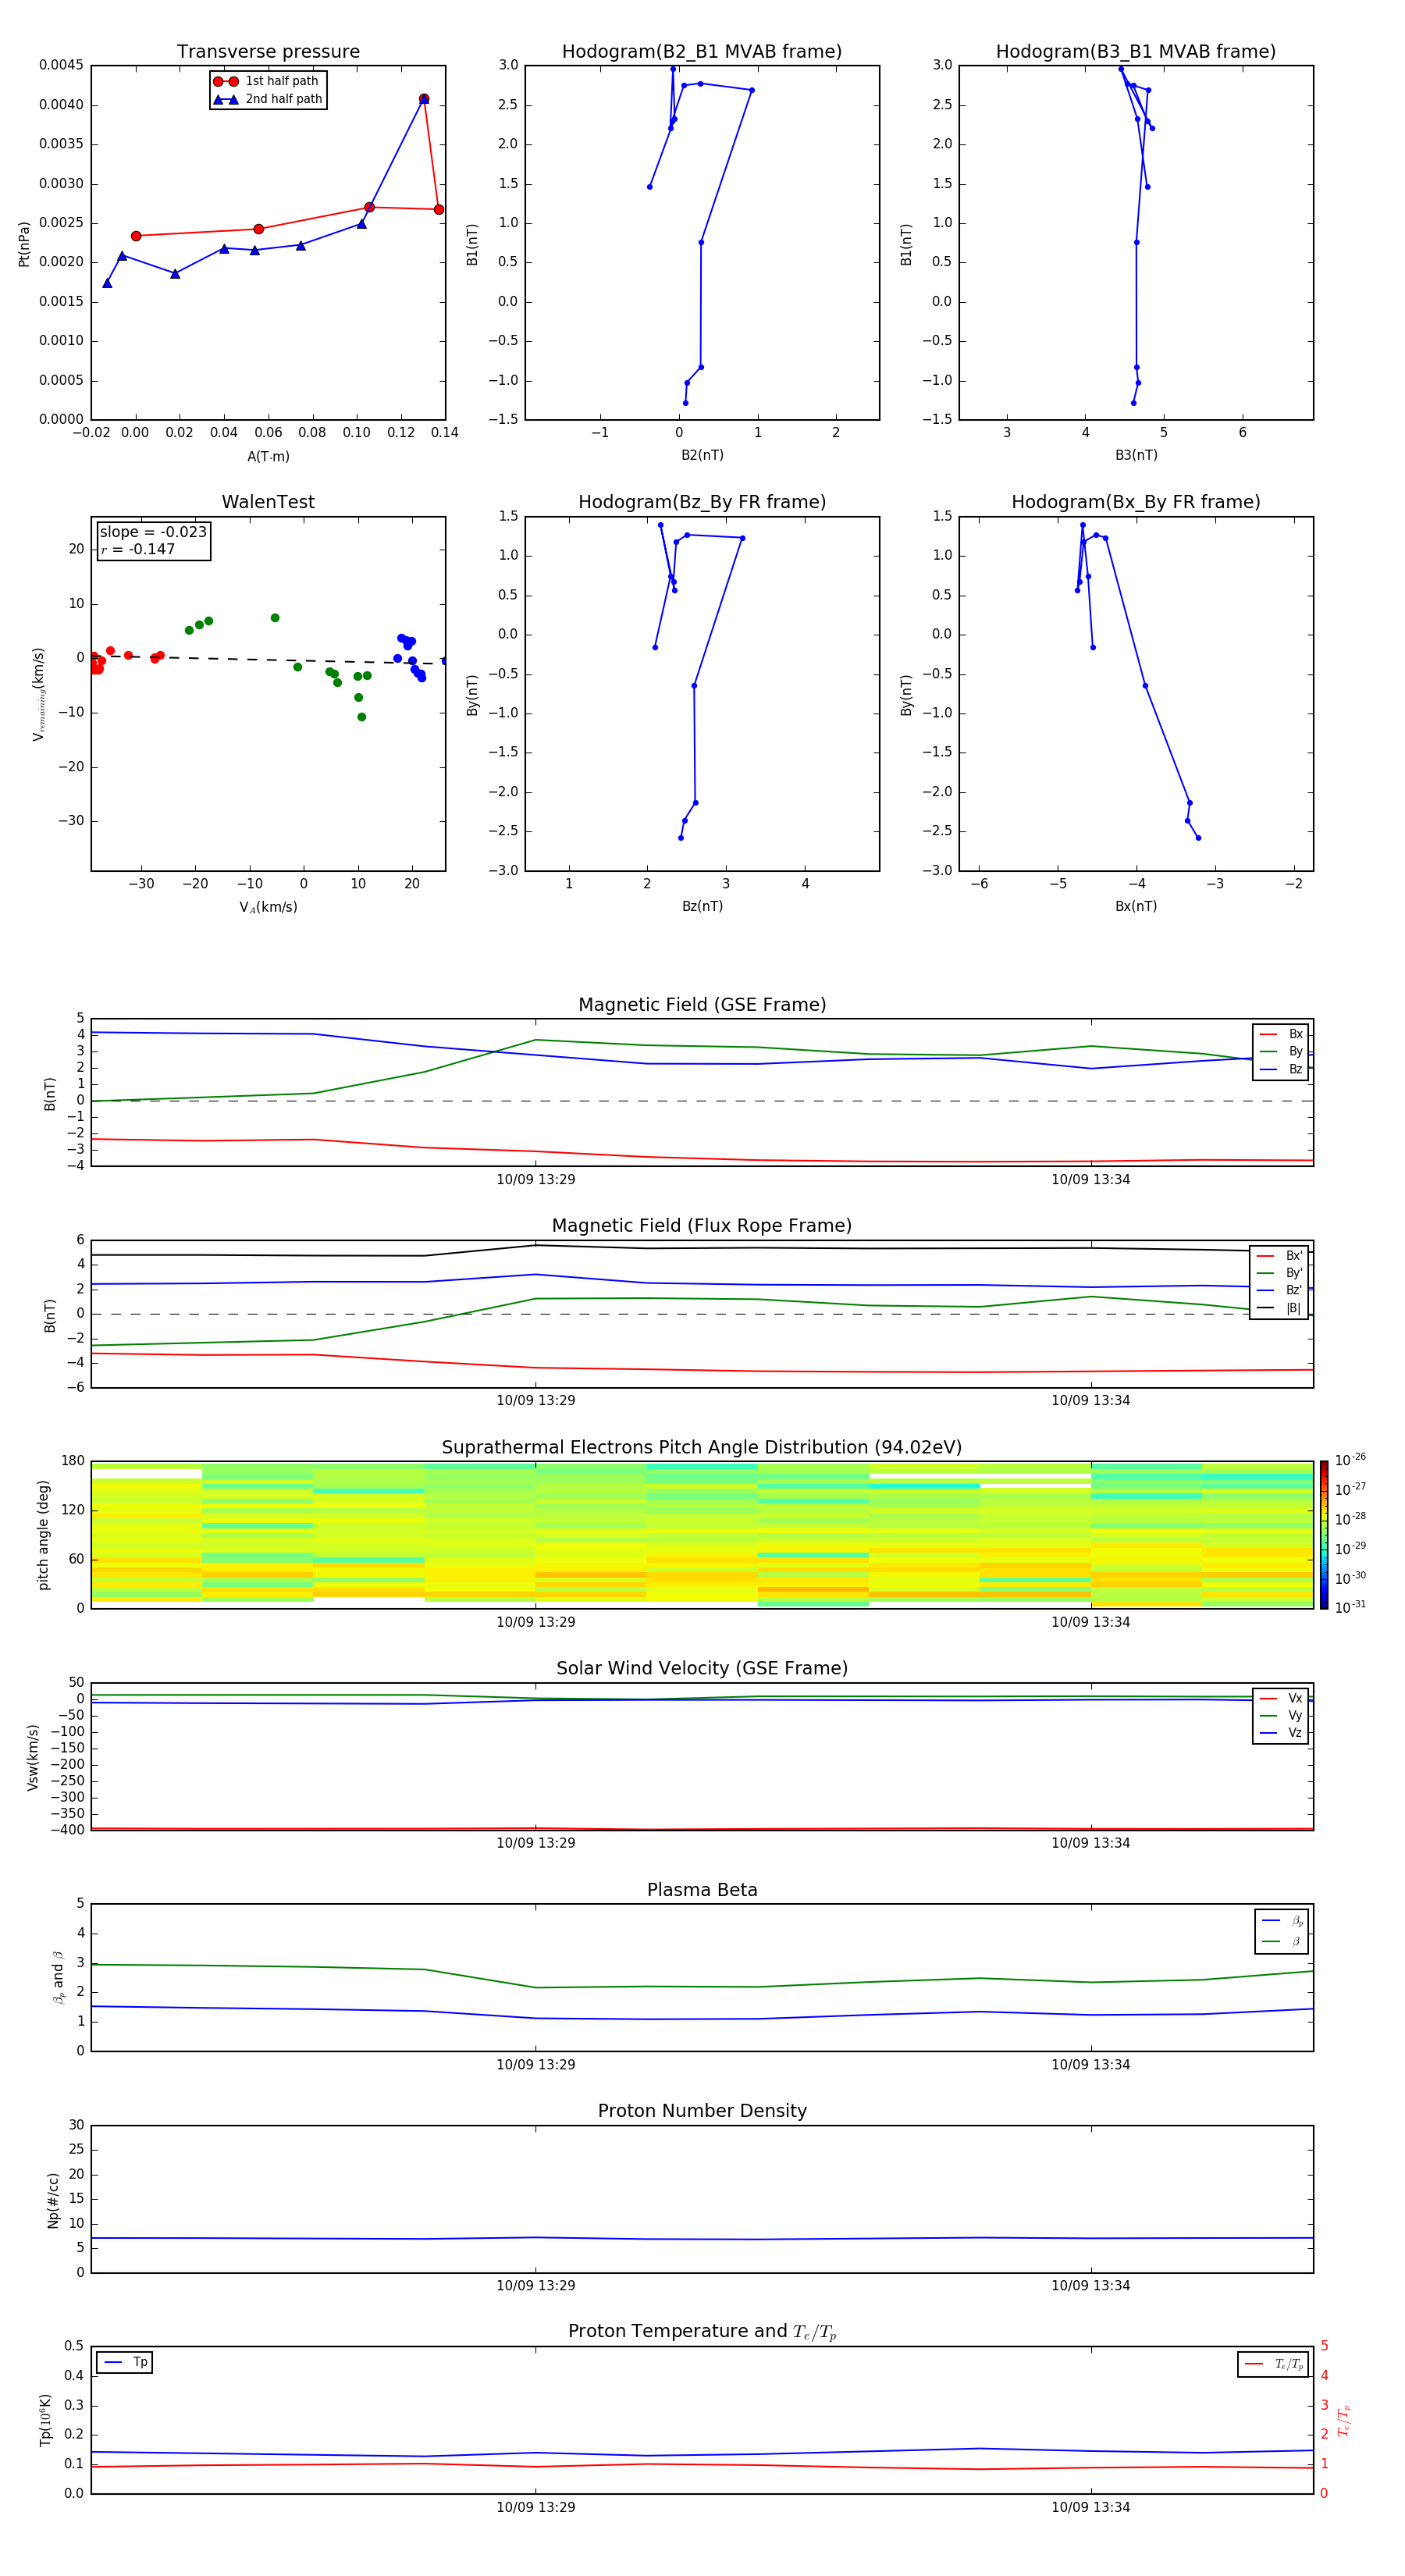The image size is (1405, 2576).
Task: Click 'Hodogram(Bx_By FR frame)' title
Action: [1136, 502]
